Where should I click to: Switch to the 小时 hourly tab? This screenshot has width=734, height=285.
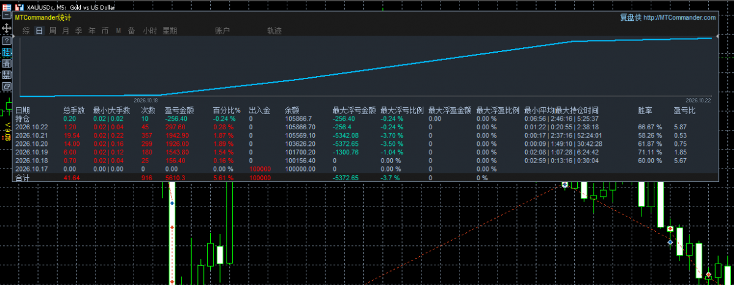(149, 31)
